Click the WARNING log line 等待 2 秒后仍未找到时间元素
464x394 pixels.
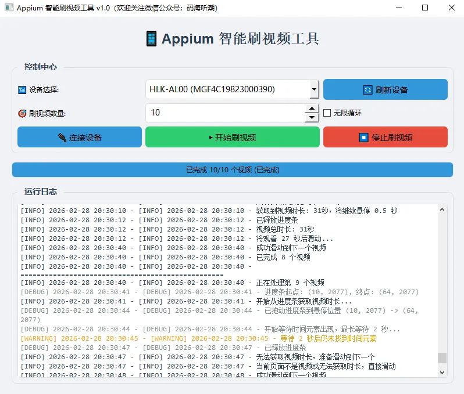coord(198,338)
